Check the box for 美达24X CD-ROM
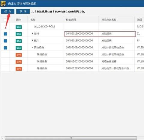 point(5,27)
